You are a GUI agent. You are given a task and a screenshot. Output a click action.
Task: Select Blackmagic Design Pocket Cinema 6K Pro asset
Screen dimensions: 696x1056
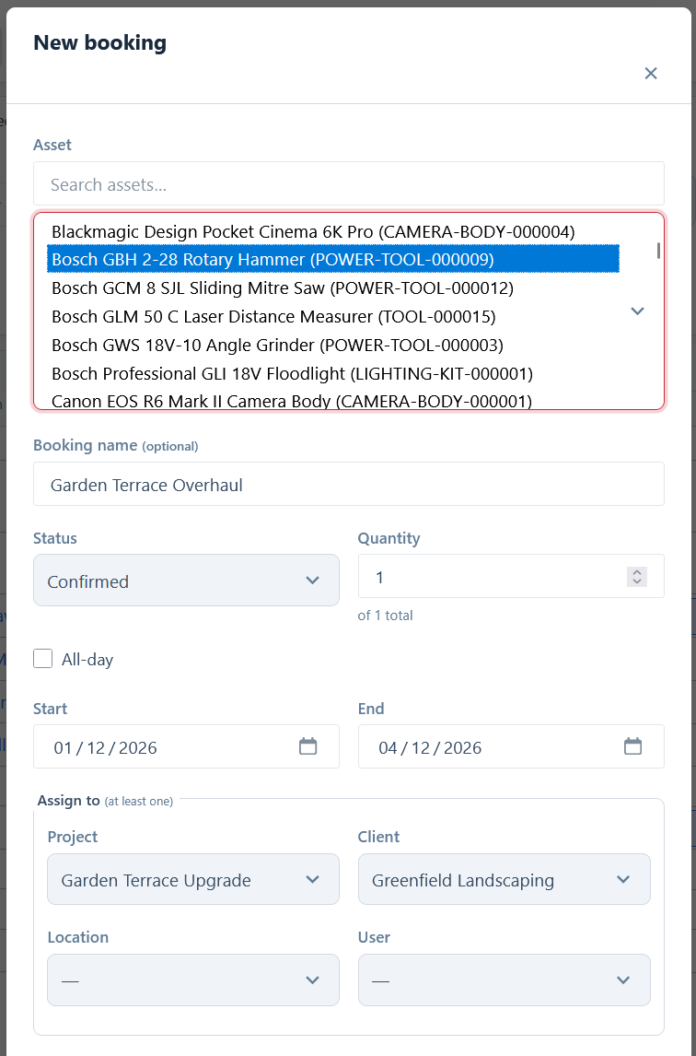coord(333,231)
